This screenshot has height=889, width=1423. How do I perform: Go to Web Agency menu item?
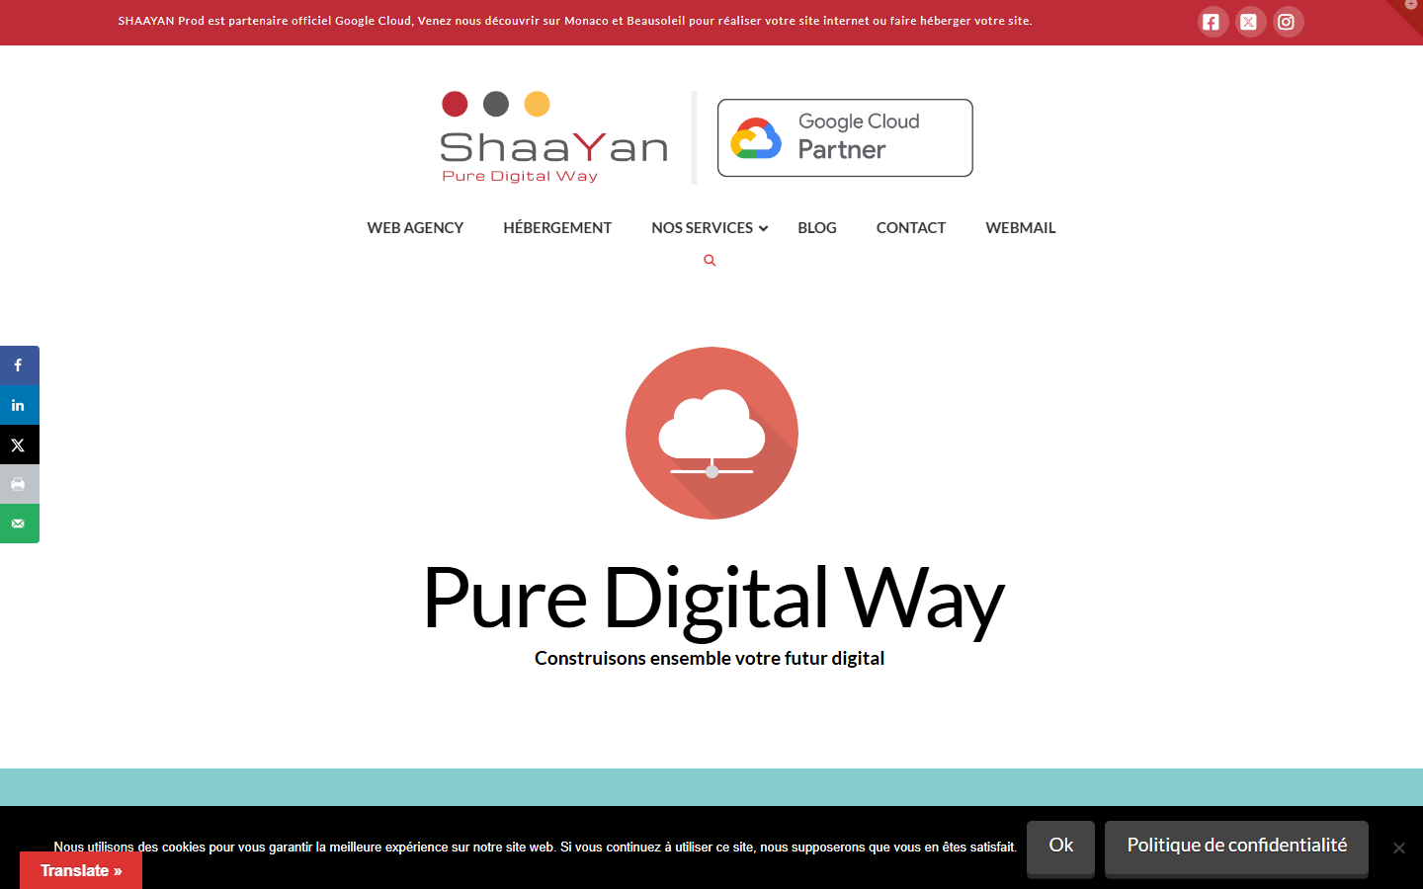coord(415,228)
